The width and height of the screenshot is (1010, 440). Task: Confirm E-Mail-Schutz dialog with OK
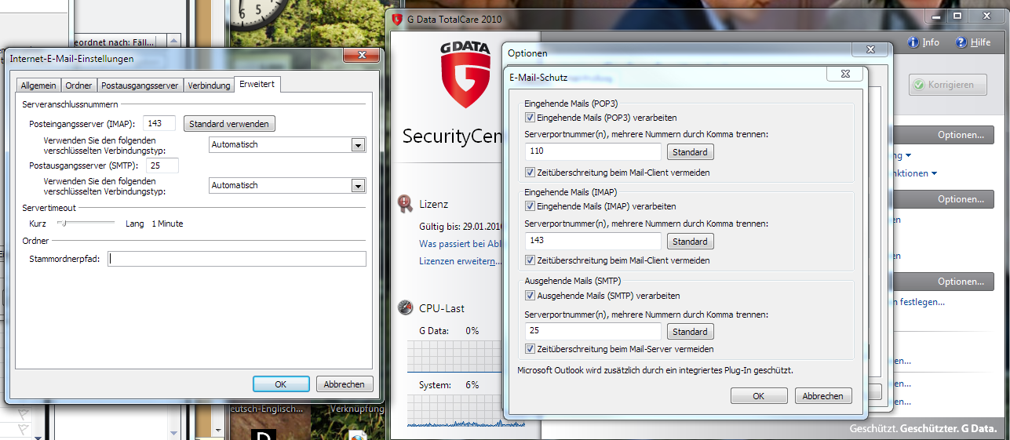pyautogui.click(x=759, y=396)
